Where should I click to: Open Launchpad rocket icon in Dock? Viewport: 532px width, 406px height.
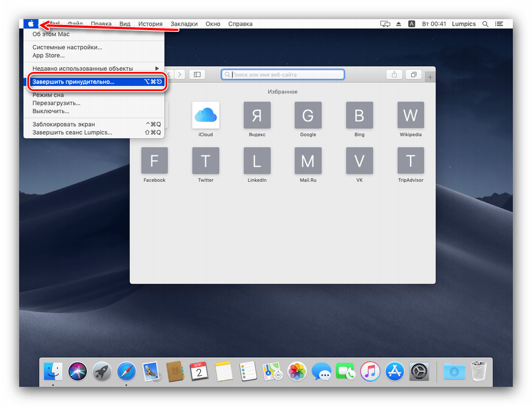(102, 371)
